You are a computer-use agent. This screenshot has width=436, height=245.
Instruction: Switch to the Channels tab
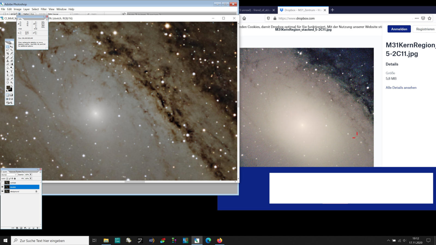[x=13, y=172]
